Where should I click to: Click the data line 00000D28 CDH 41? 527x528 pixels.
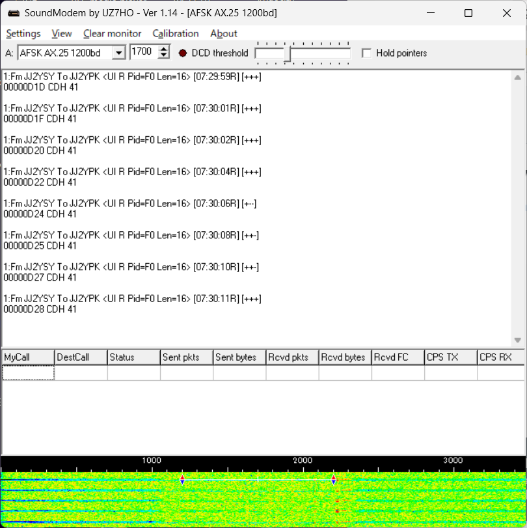click(40, 309)
